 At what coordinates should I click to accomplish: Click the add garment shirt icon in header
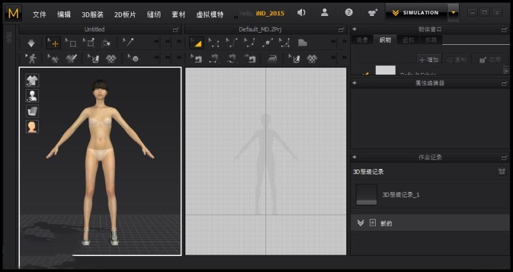tap(372, 12)
